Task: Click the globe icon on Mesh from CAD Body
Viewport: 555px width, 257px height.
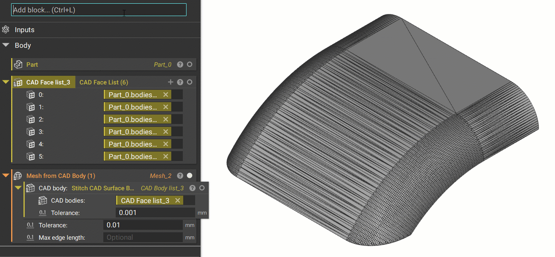Action: pos(17,175)
